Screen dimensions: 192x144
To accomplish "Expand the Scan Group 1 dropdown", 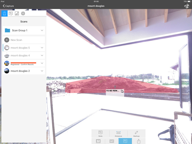I will (x=42, y=30).
